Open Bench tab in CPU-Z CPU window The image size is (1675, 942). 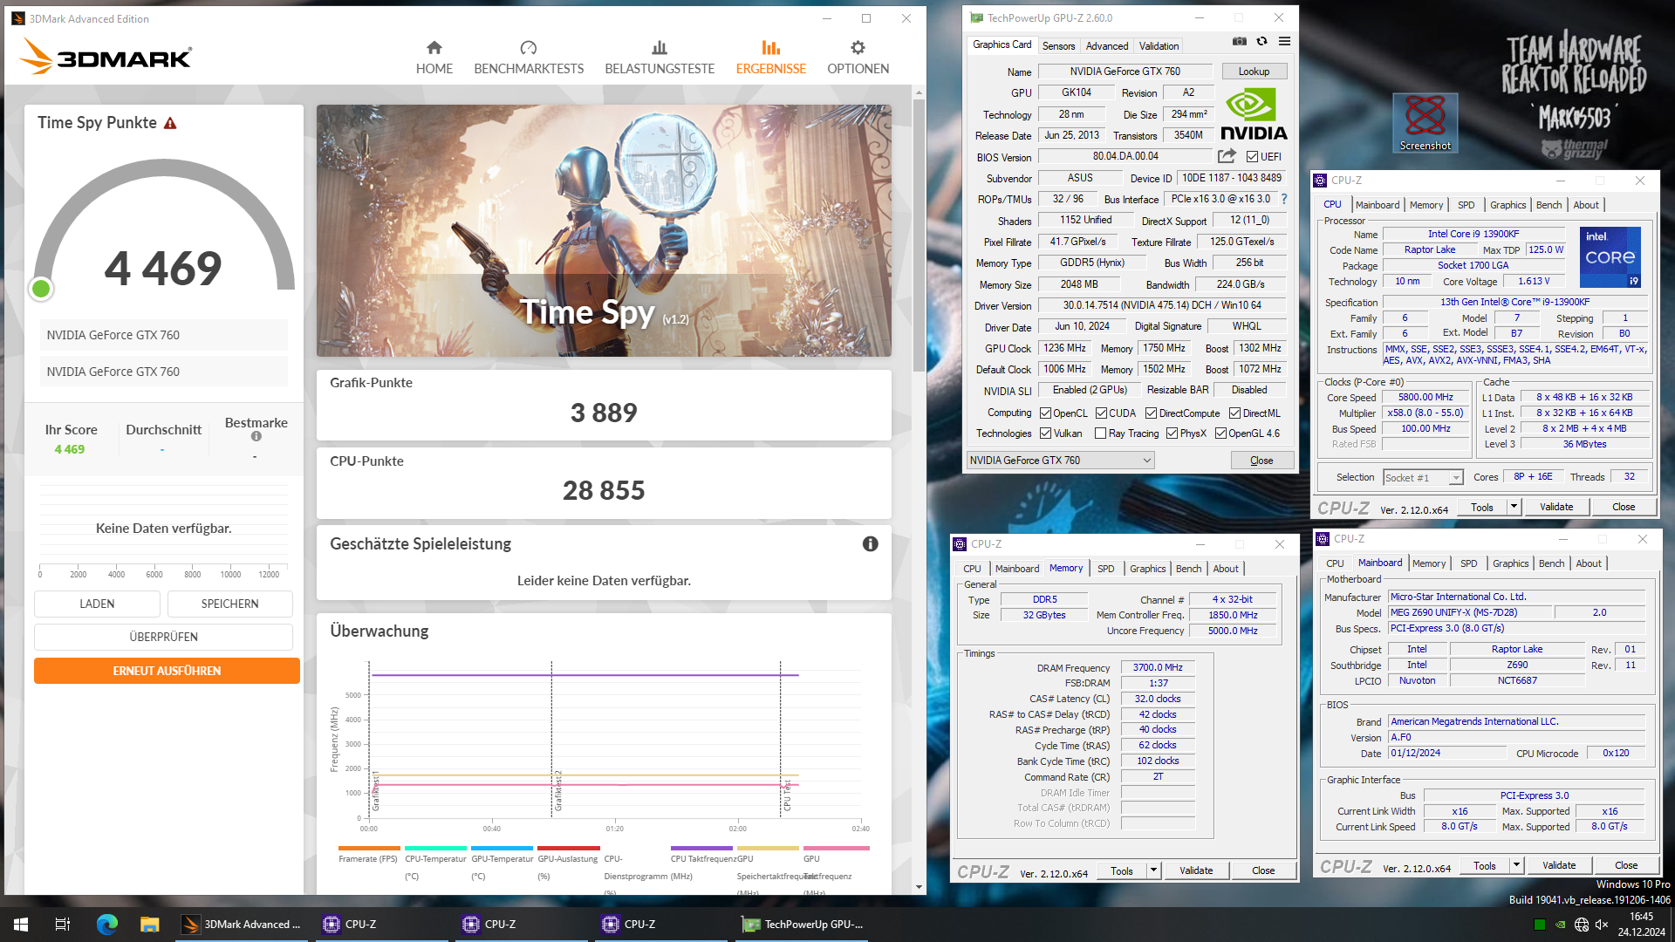tap(1549, 205)
